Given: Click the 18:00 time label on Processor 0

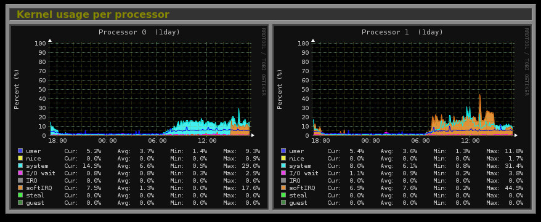Looking at the screenshot, I should pyautogui.click(x=58, y=141).
